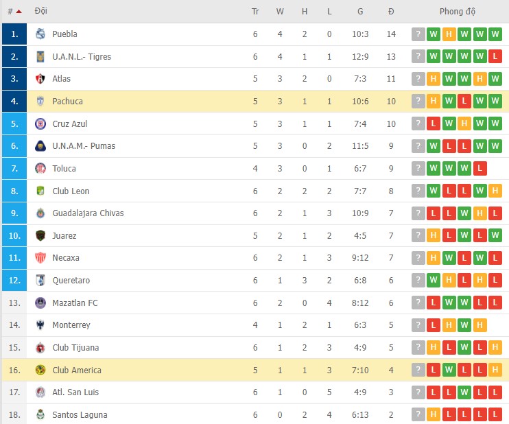This screenshot has width=509, height=424.
Task: Click Puebla's orange H draw form badge
Action: coord(449,34)
